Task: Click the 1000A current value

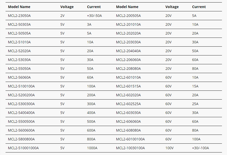Action: point(92,148)
